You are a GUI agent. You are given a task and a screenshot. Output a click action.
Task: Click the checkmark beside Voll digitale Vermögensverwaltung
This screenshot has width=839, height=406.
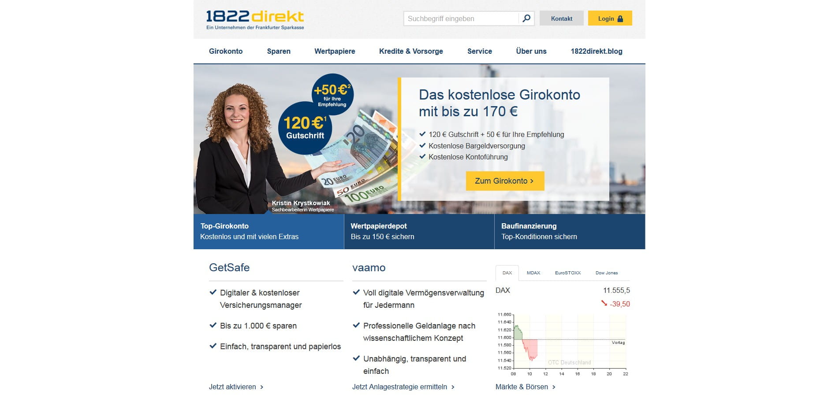click(356, 292)
